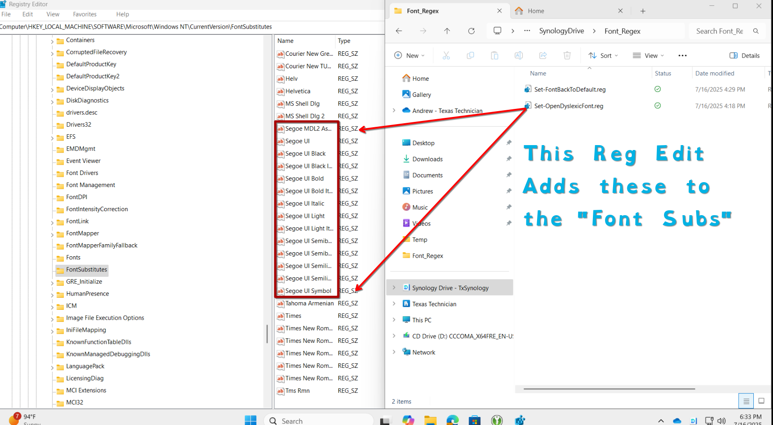This screenshot has height=425, width=773.
Task: Expand This PC in navigation pane
Action: point(394,320)
